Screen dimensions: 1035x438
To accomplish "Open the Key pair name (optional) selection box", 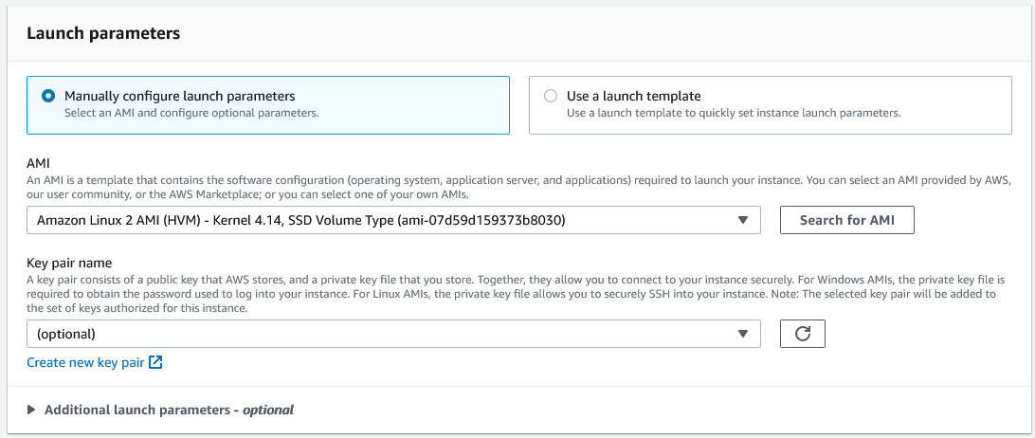I will pos(379,334).
